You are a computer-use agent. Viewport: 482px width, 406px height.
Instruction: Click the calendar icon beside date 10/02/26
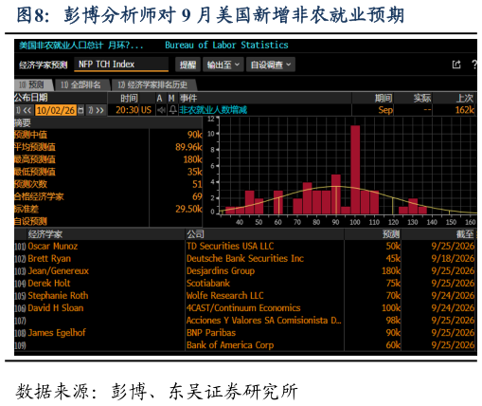click(80, 110)
